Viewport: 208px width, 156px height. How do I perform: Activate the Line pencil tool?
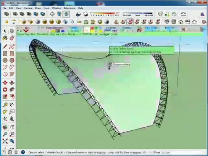coord(5,47)
